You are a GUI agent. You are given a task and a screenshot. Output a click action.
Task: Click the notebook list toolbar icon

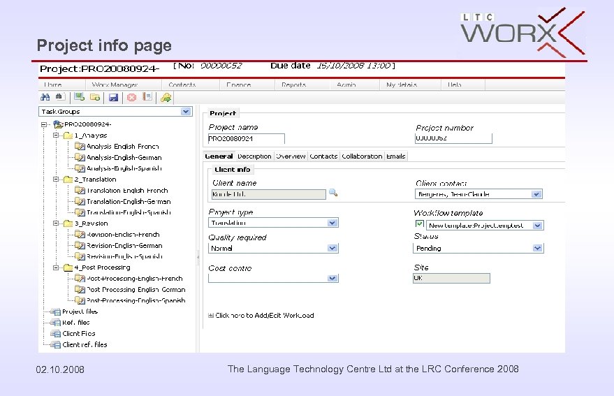147,96
